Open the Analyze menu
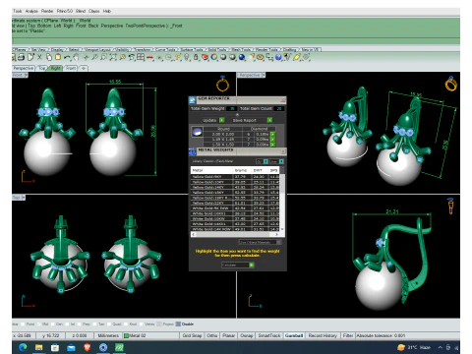Viewport: 472px width, 354px height. [x=31, y=11]
